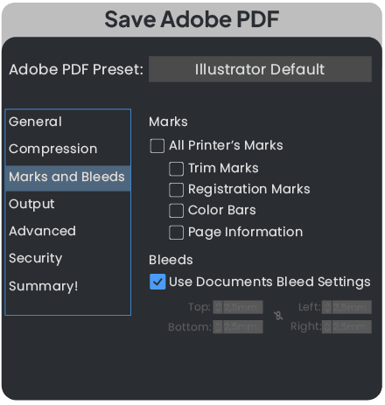Image resolution: width=385 pixels, height=405 pixels.
Task: Check the Trim Marks option
Action: click(x=176, y=169)
